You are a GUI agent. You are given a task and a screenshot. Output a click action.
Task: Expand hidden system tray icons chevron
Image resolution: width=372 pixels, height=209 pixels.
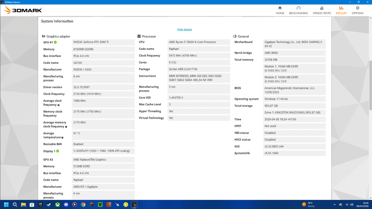click(334, 205)
